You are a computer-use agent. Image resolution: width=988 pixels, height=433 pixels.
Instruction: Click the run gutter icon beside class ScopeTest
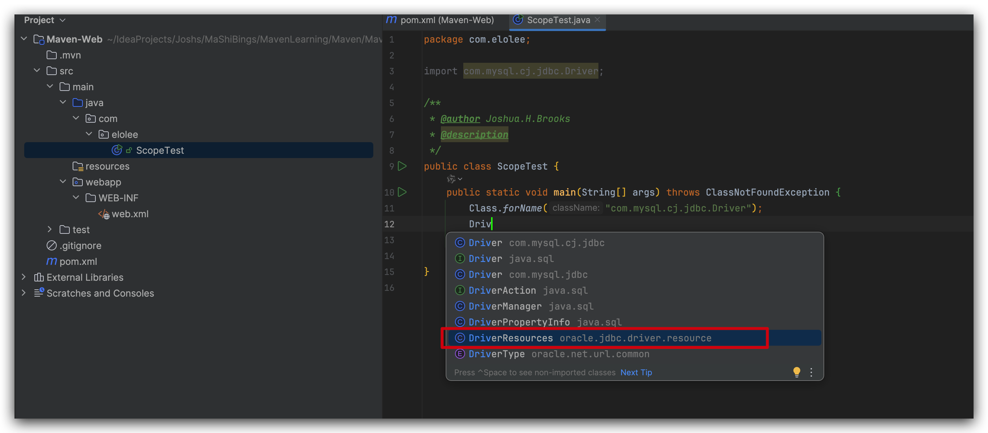tap(402, 166)
